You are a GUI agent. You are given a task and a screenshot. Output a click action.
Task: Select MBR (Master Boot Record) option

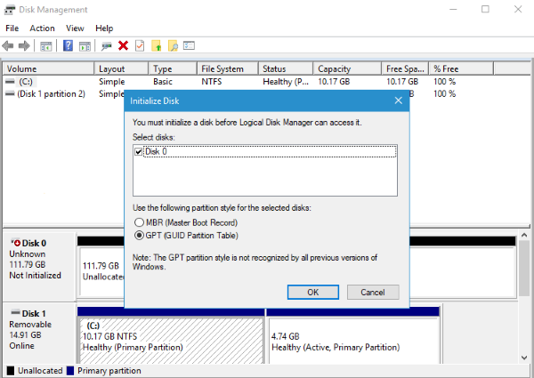point(138,221)
